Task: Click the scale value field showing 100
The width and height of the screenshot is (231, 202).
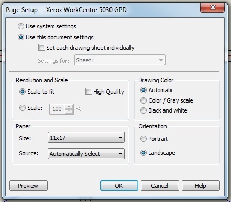Action: (x=57, y=109)
